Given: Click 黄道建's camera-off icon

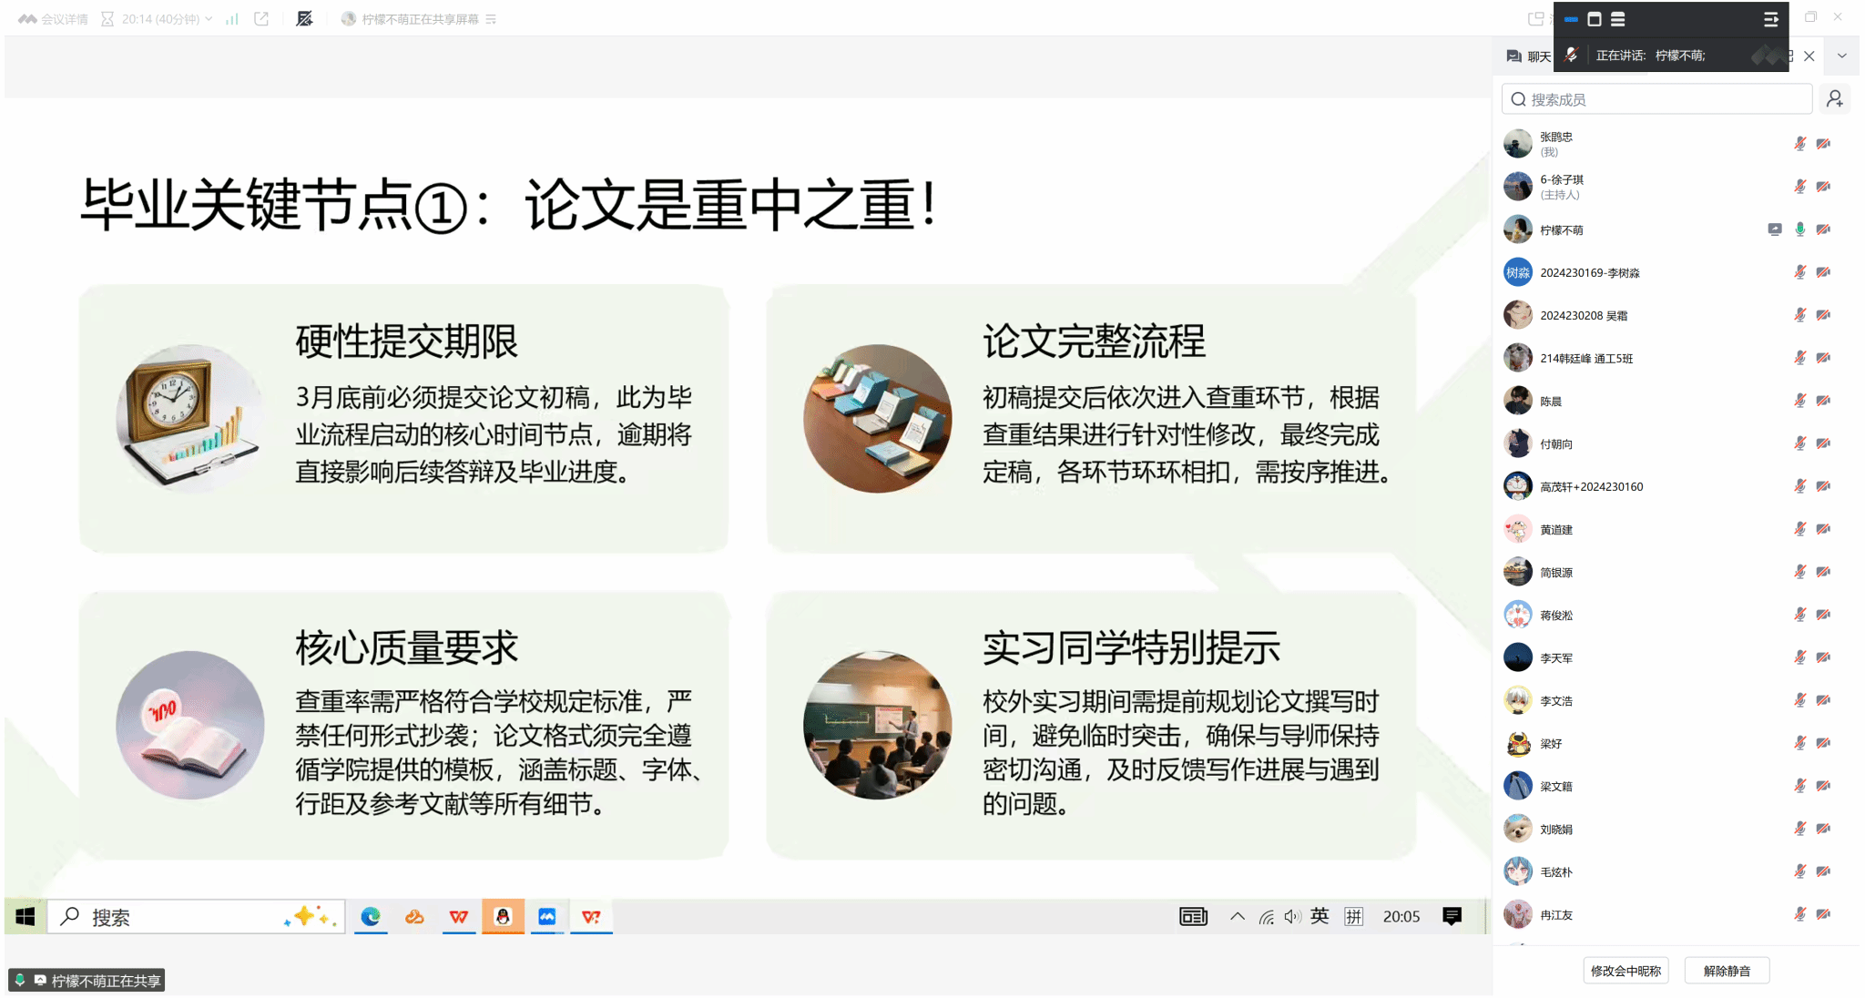Looking at the screenshot, I should (x=1824, y=529).
